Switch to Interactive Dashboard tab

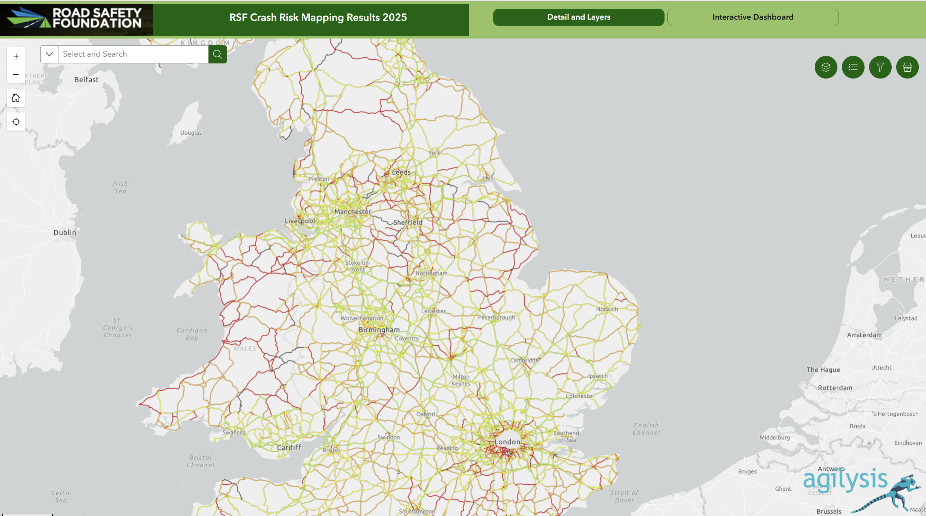tap(752, 17)
